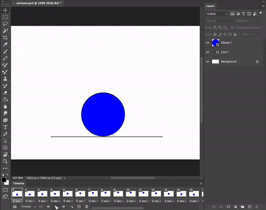The image size is (266, 210).
Task: Hide the Ellipse 1 layer
Action: pos(207,43)
